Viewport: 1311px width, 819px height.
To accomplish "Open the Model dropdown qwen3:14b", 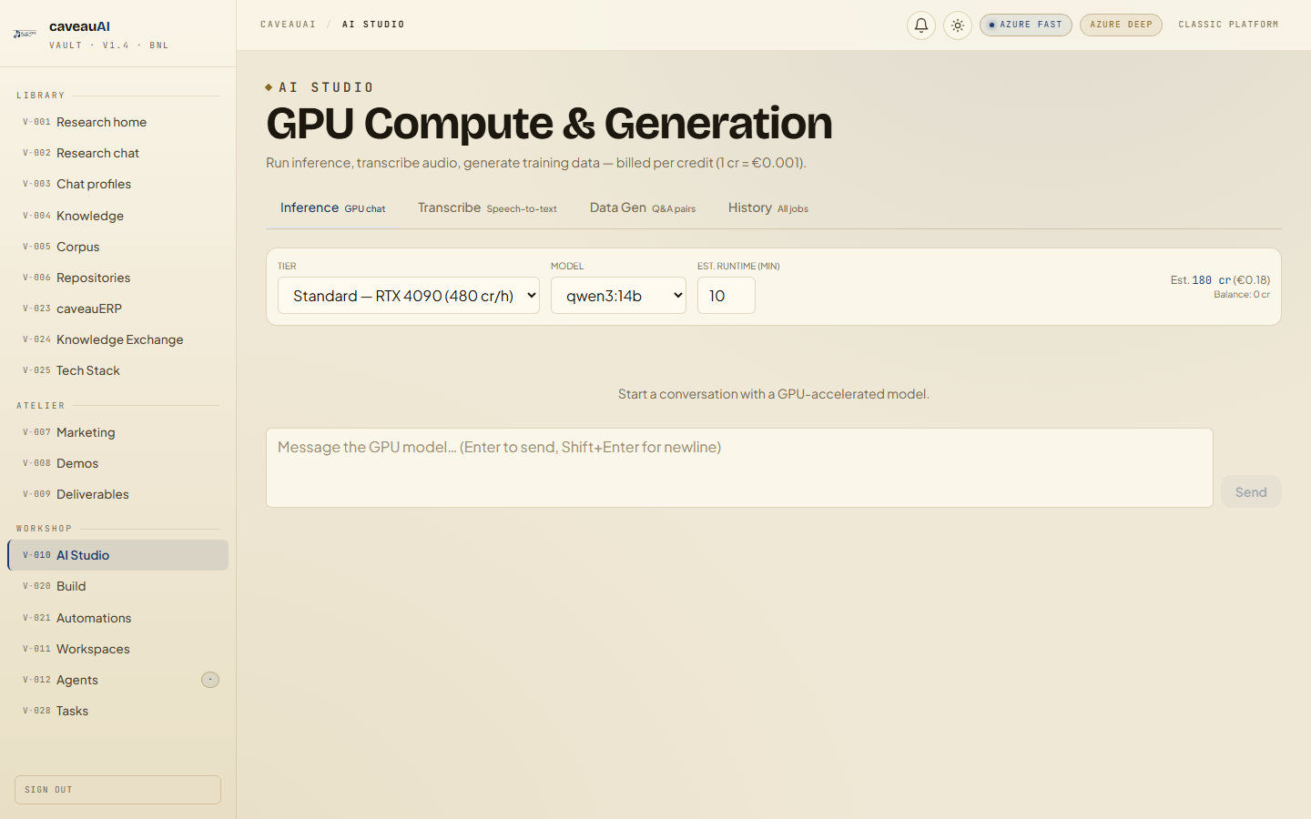I will point(618,296).
